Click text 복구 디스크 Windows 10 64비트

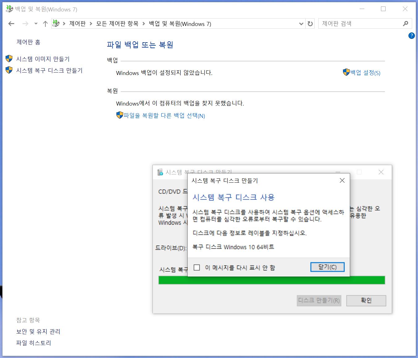[x=233, y=247]
